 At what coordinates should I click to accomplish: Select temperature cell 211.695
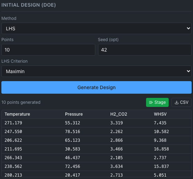tap(13, 149)
